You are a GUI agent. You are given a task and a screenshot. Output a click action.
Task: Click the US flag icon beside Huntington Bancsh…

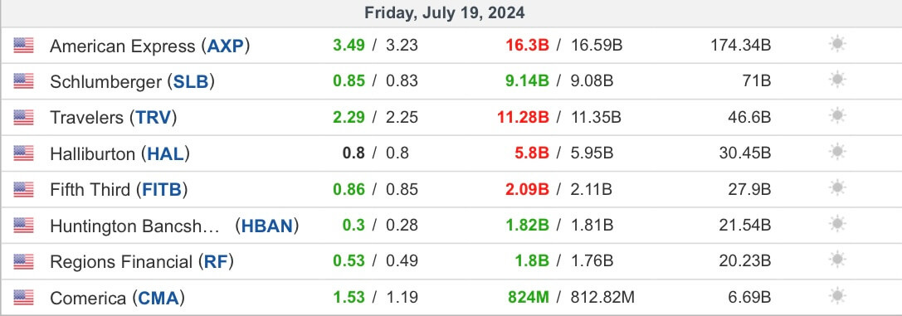coord(23,226)
